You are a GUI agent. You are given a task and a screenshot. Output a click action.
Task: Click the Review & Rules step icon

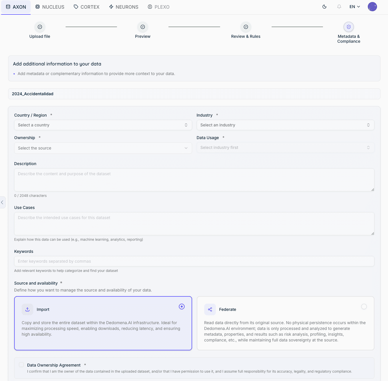(246, 27)
